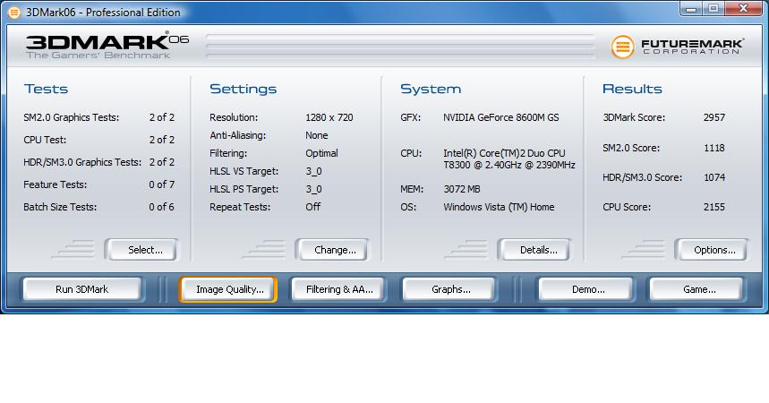Click the Batch Size Tests count 0 of 6
The width and height of the screenshot is (769, 403).
161,207
